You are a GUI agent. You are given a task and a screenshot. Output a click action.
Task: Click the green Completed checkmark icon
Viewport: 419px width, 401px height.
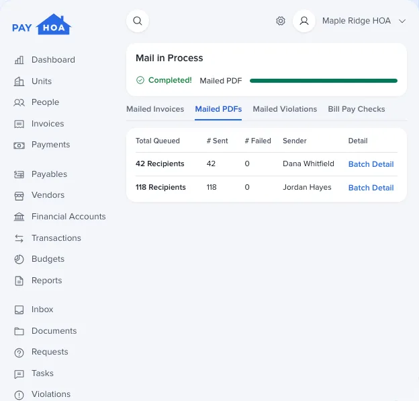(x=140, y=80)
